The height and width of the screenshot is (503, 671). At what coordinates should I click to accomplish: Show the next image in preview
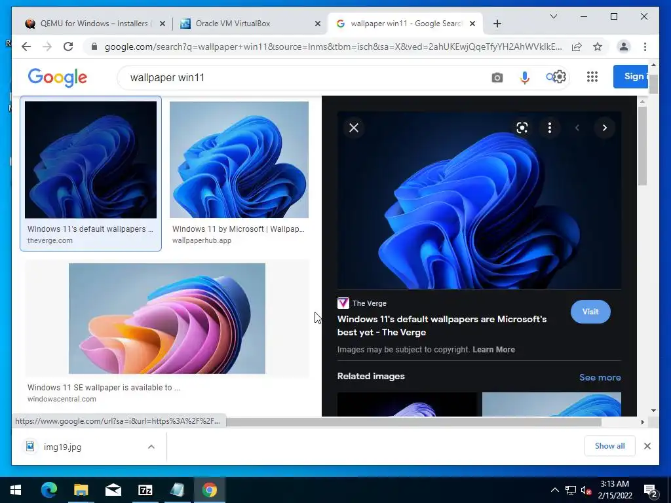click(x=604, y=128)
